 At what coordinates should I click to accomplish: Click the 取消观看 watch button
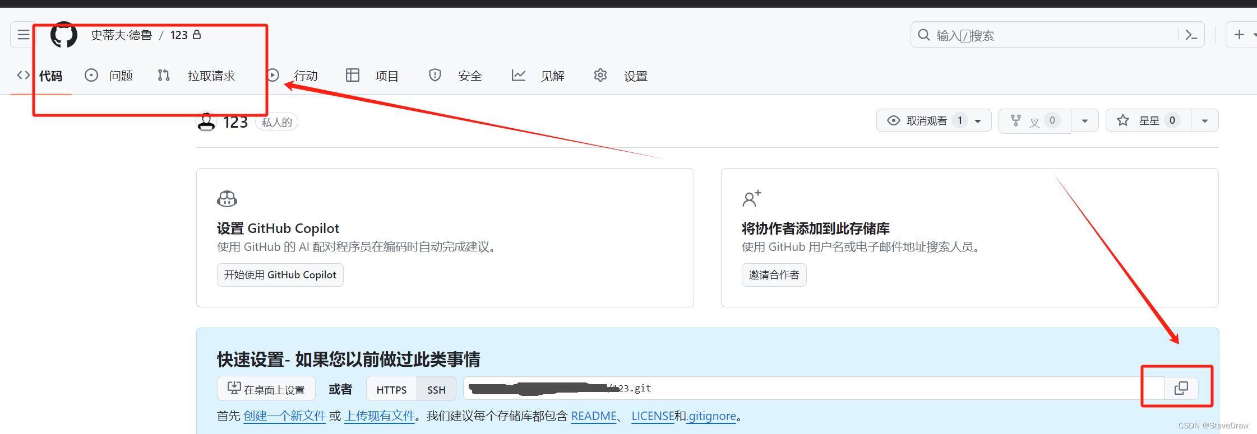[x=933, y=120]
